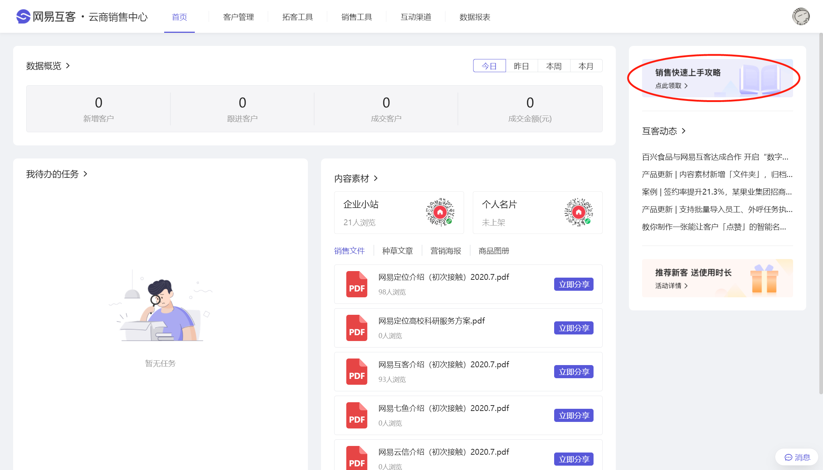Expand 内容素材 via its arrow
The height and width of the screenshot is (470, 823).
tap(376, 178)
